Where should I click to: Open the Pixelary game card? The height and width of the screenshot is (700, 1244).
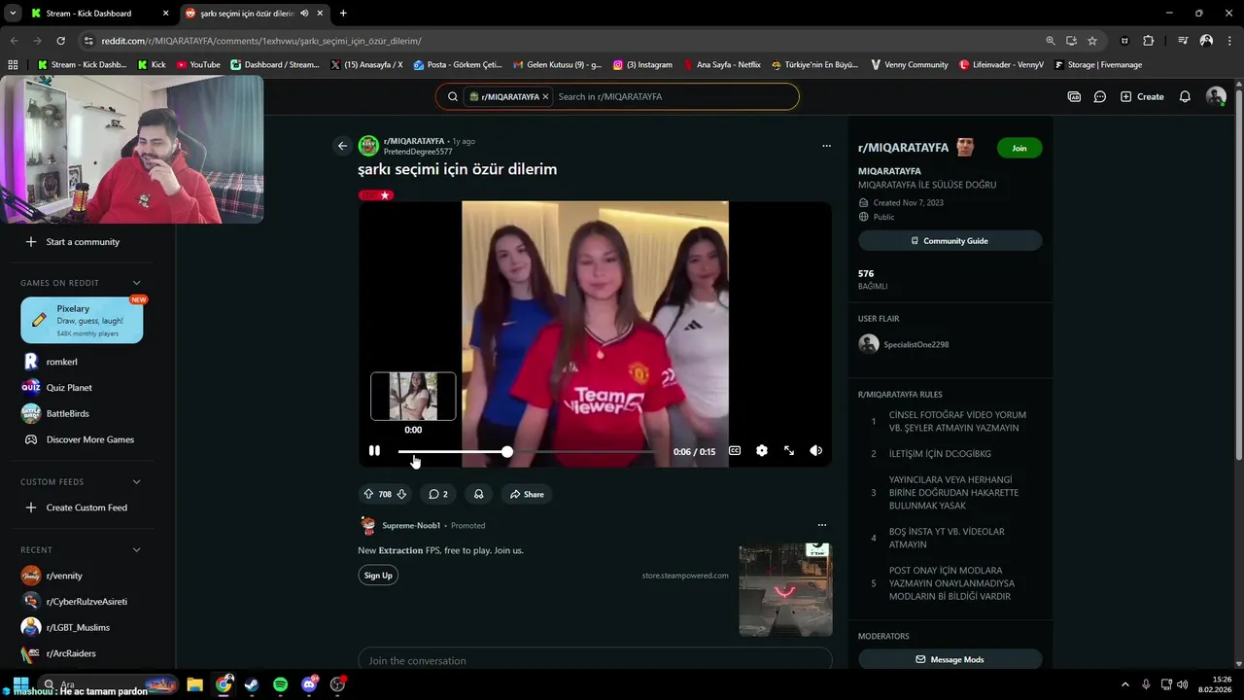click(x=82, y=320)
